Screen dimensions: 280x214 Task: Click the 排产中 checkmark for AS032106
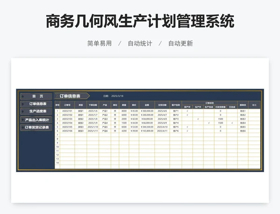[x=187, y=131]
